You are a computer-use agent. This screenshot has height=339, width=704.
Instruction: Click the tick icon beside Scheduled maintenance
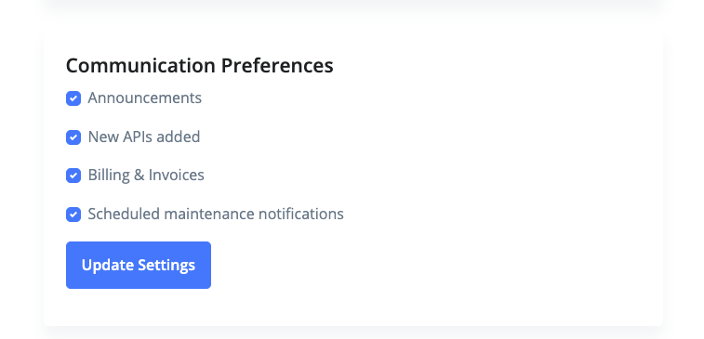point(73,215)
